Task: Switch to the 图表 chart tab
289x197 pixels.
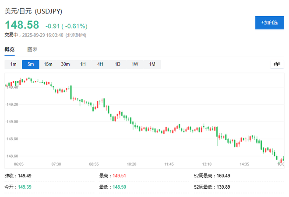Action: pos(32,49)
